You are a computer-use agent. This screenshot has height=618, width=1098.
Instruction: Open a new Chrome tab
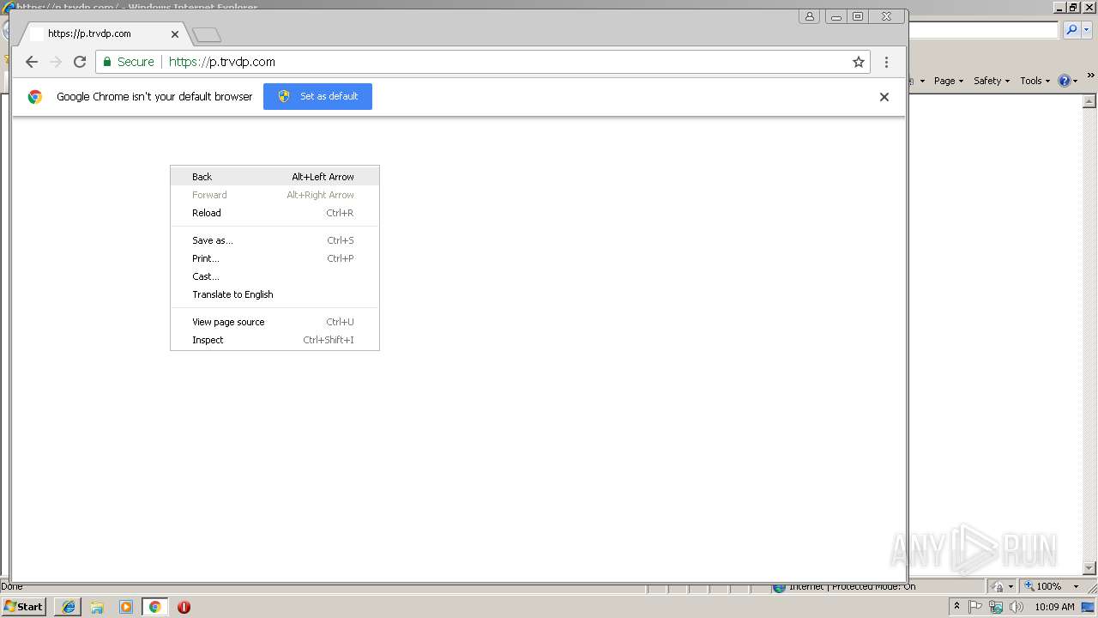click(x=207, y=35)
